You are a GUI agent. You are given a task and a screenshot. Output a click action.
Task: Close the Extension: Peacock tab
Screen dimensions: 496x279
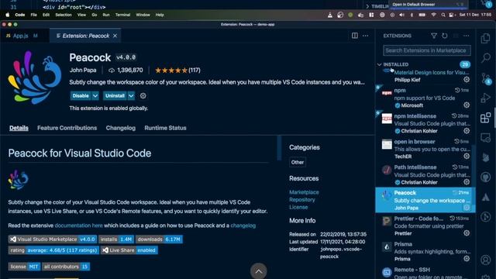(x=115, y=36)
